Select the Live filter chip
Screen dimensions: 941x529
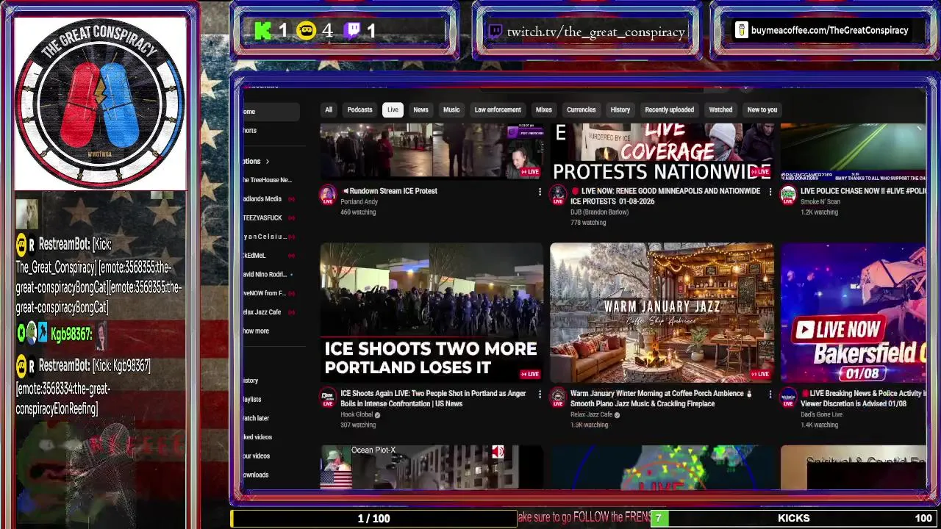click(x=393, y=109)
